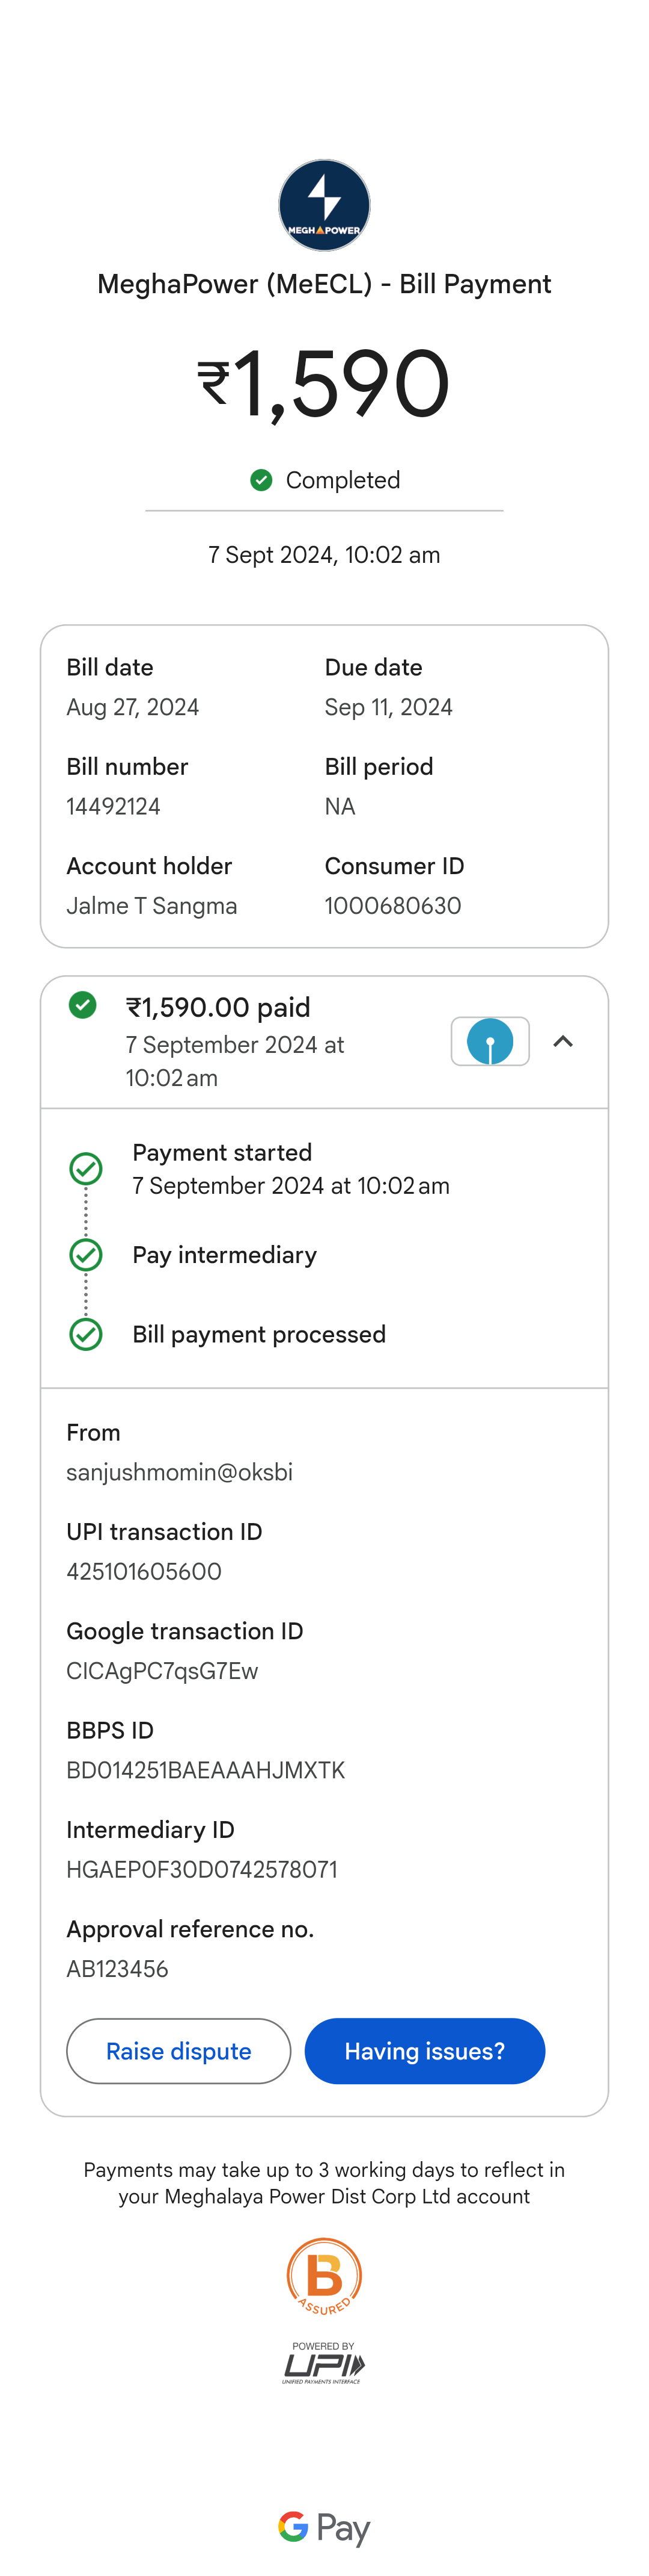Tap Pay intermediary step check icon
Viewport: 649px width, 2576px height.
tap(86, 1254)
